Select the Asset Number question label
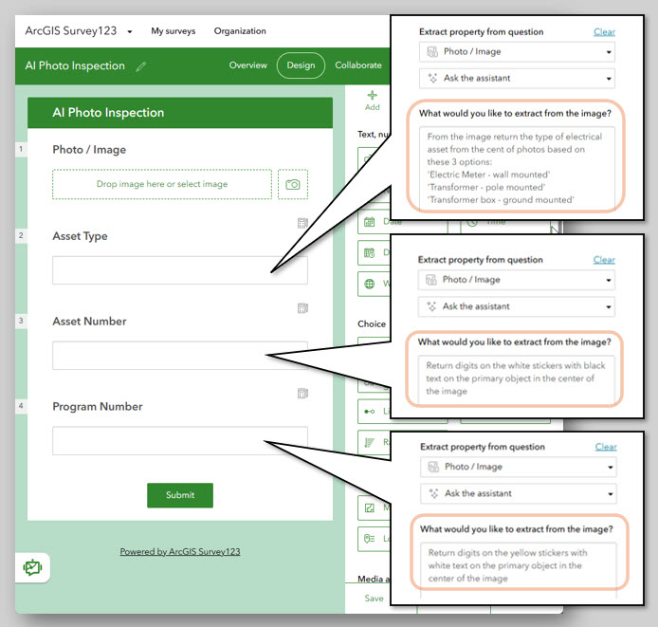Screen dimensions: 658x627 pyautogui.click(x=89, y=322)
